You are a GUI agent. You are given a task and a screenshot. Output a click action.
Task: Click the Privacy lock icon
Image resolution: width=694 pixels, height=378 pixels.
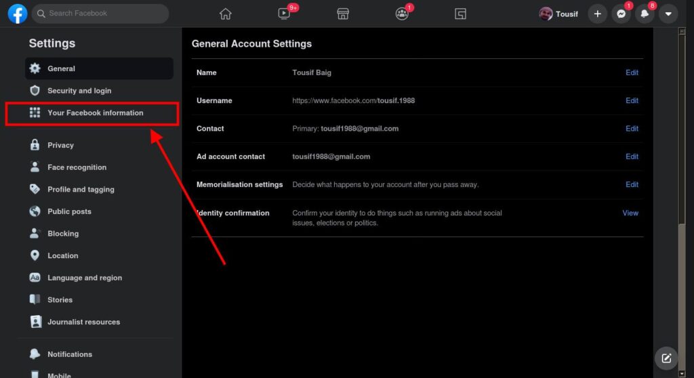35,145
